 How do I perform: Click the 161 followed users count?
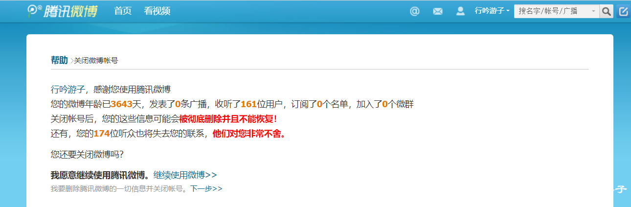pos(249,104)
